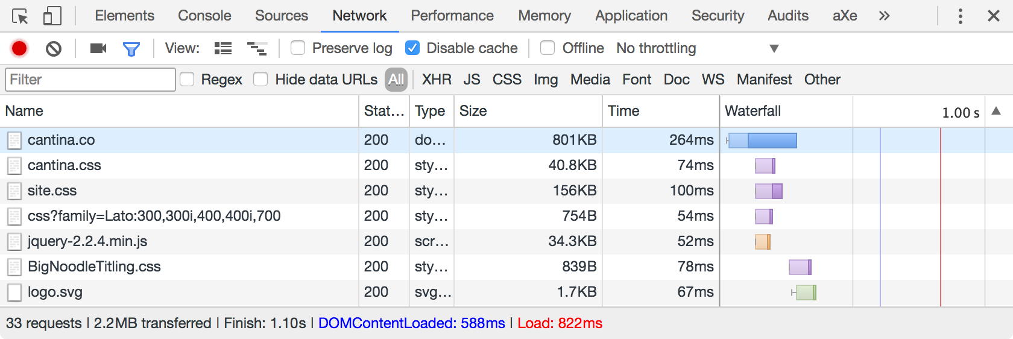Filter requests by XHR type
The width and height of the screenshot is (1013, 339).
point(437,80)
